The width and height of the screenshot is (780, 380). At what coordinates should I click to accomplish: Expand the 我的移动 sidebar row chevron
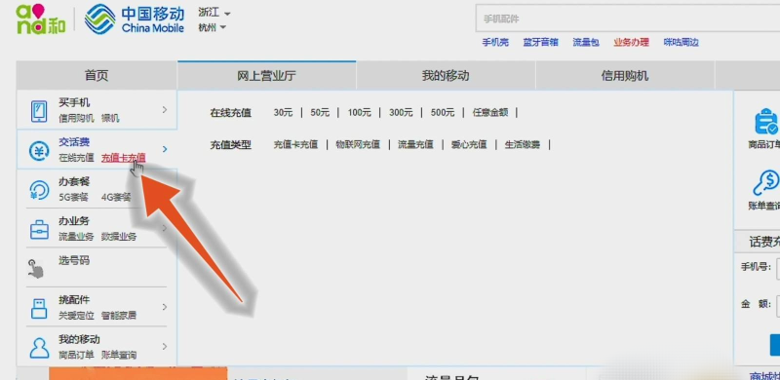click(x=165, y=346)
